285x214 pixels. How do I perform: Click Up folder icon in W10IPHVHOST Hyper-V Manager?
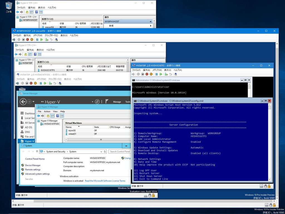pyautogui.click(x=27, y=12)
